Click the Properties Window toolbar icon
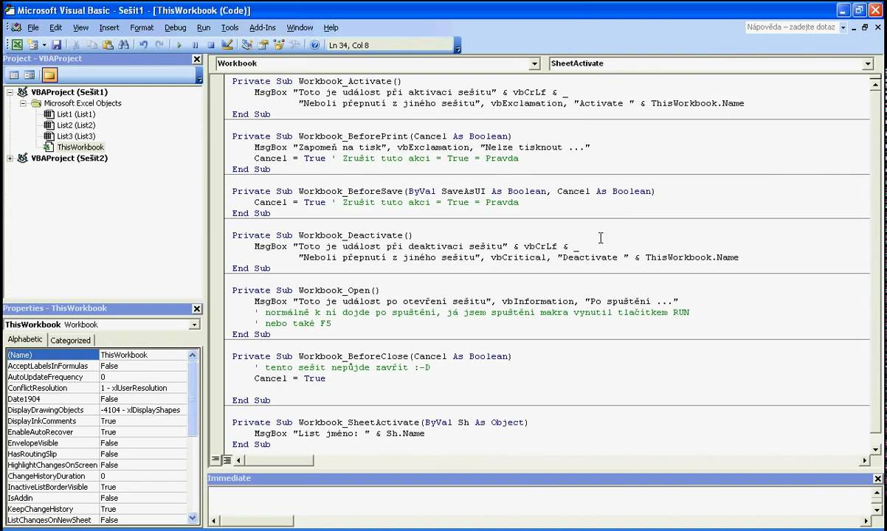The width and height of the screenshot is (887, 531). [x=263, y=45]
